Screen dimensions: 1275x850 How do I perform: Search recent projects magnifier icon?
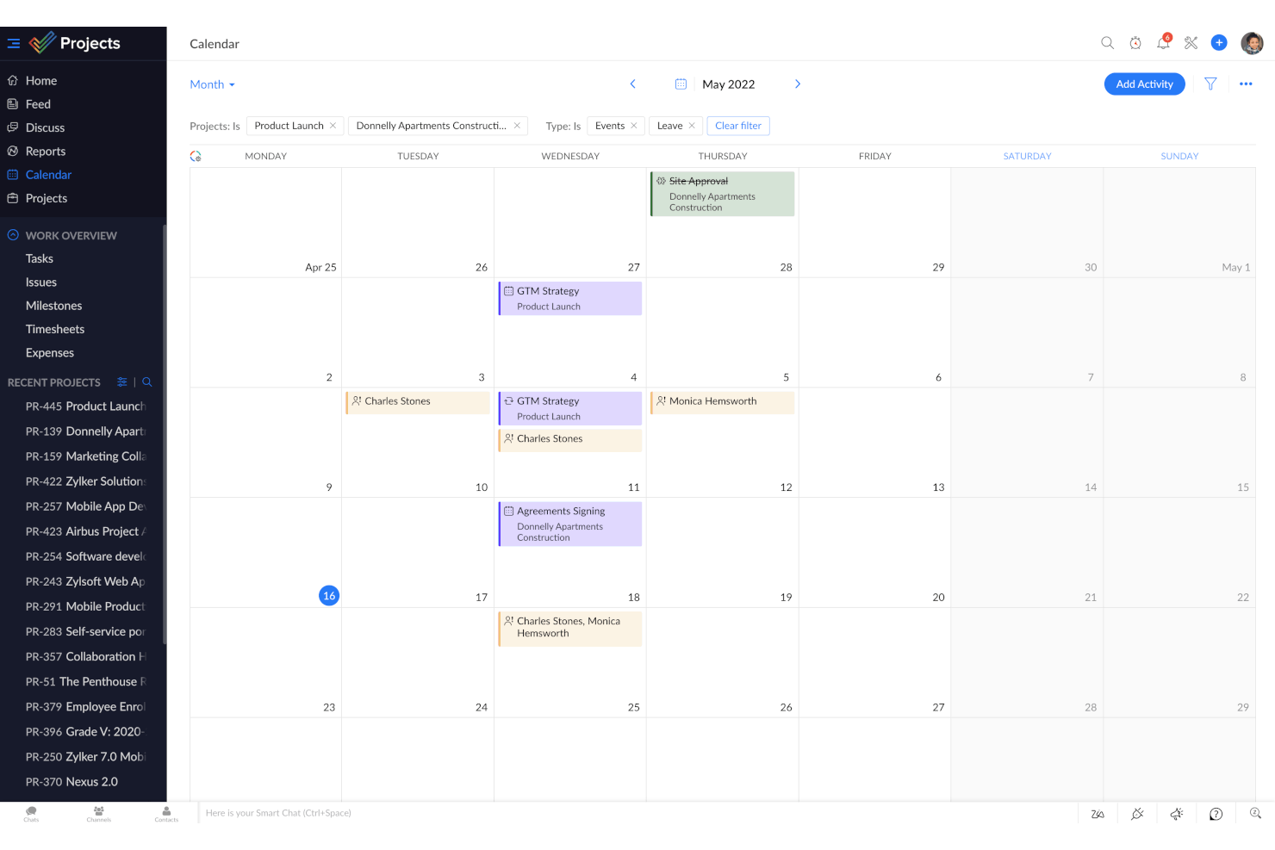coord(147,382)
